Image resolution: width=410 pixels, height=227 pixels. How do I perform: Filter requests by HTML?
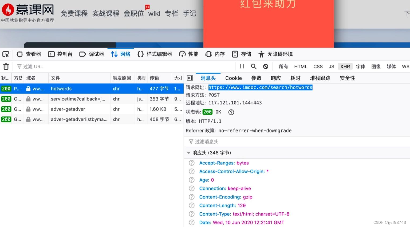point(301,66)
